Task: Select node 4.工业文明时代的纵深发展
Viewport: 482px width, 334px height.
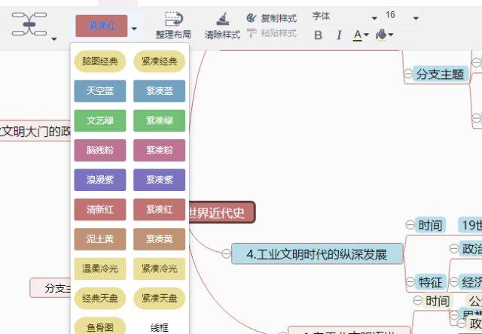Action: coord(317,254)
